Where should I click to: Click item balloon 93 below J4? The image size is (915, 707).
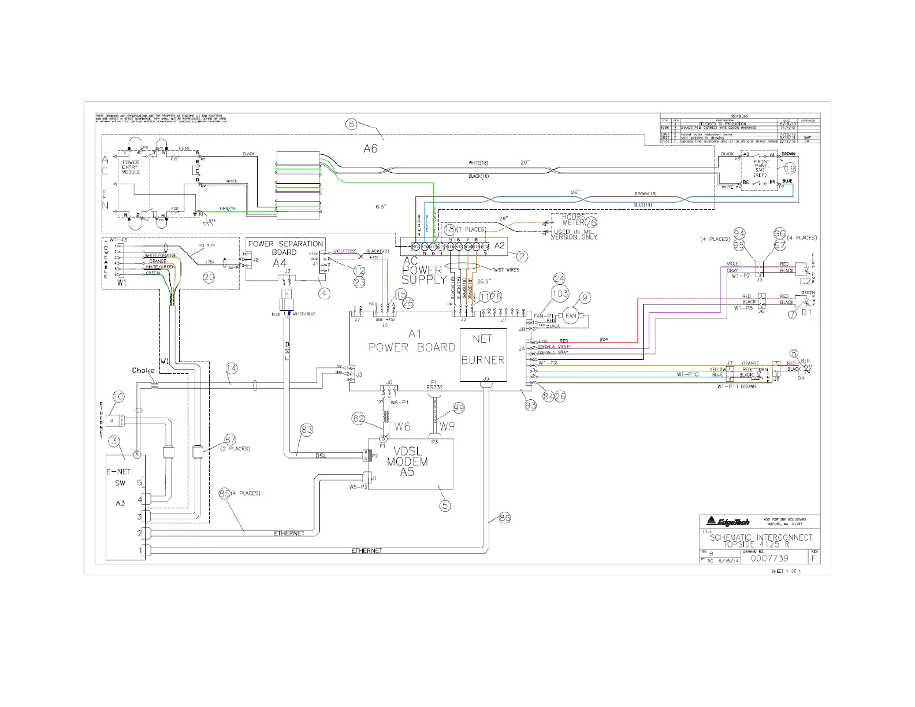tap(530, 405)
